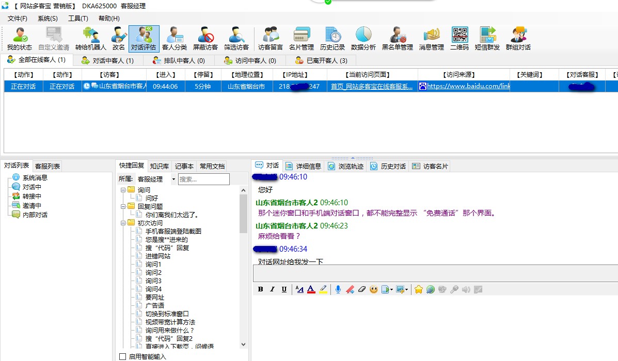Open the 系统(S) menu

pos(47,19)
